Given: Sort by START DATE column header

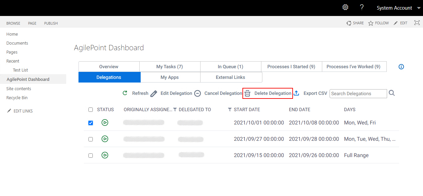Looking at the screenshot, I should coord(247,109).
